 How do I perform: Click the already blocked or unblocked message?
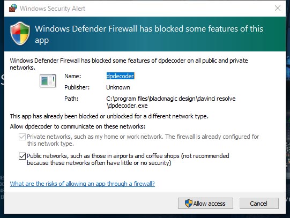tap(109, 116)
